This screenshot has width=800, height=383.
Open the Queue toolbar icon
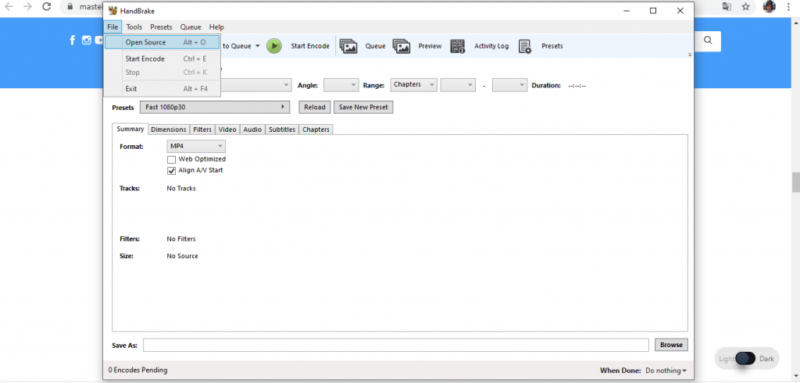click(348, 46)
